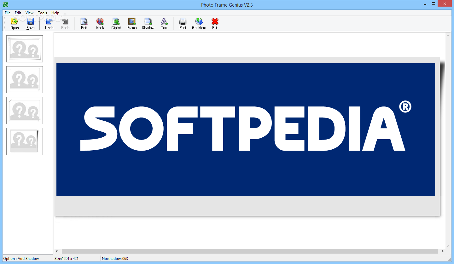Click the horizontal scrollbar left arrow
This screenshot has height=264, width=454.
57,251
